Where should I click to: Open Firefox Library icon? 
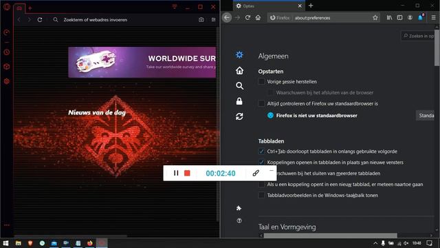[x=389, y=18]
